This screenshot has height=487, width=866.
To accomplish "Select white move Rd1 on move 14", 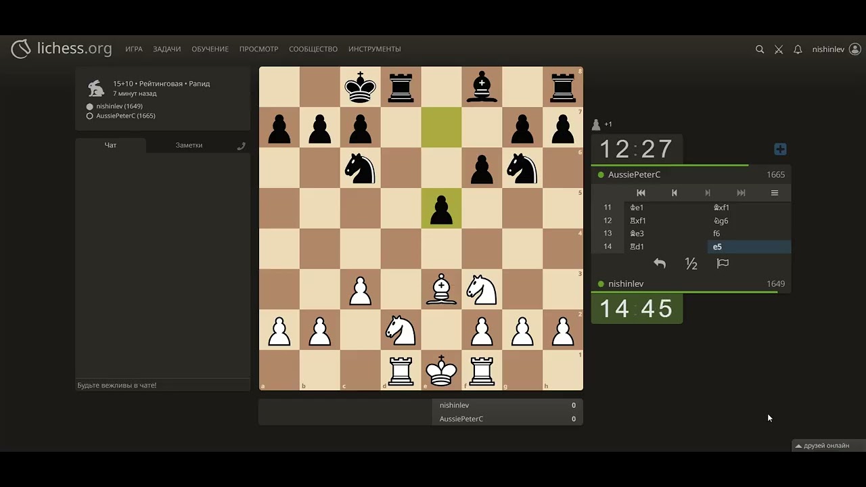I will (x=666, y=247).
